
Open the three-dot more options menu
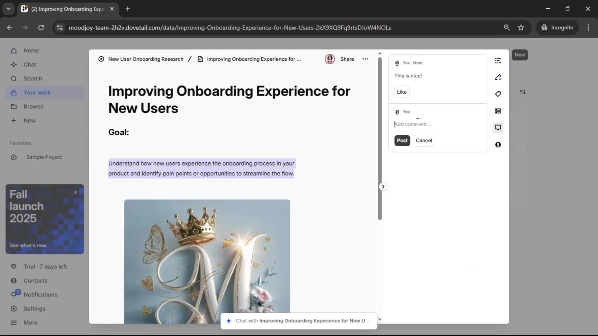coord(365,59)
